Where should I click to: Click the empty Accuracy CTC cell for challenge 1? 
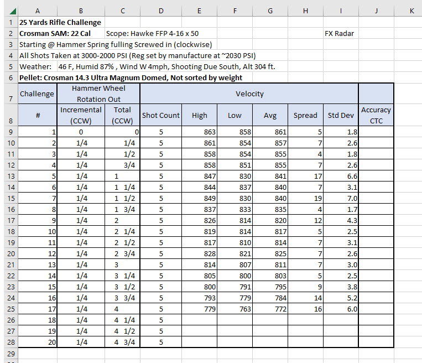coord(376,132)
